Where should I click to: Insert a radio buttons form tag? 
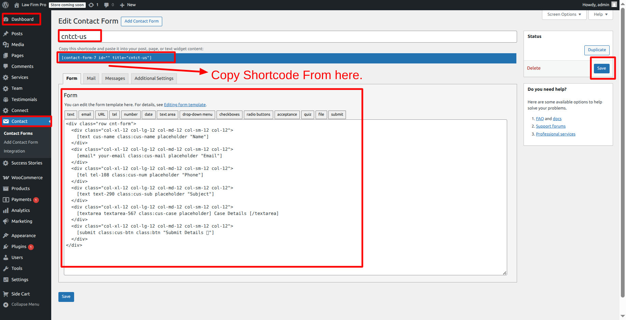(x=258, y=115)
